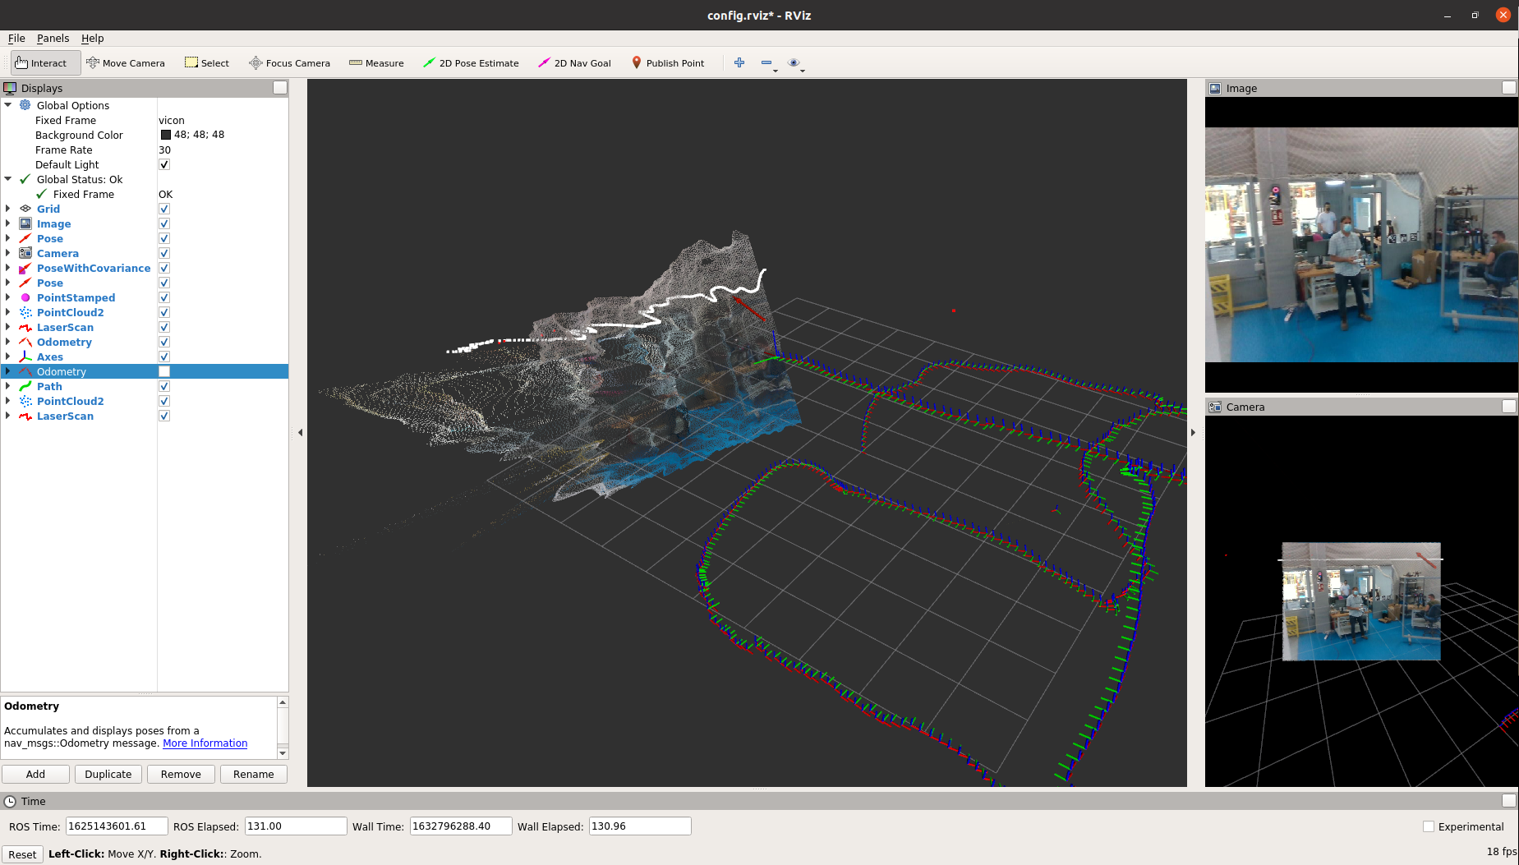Choose the Select tool

point(207,63)
